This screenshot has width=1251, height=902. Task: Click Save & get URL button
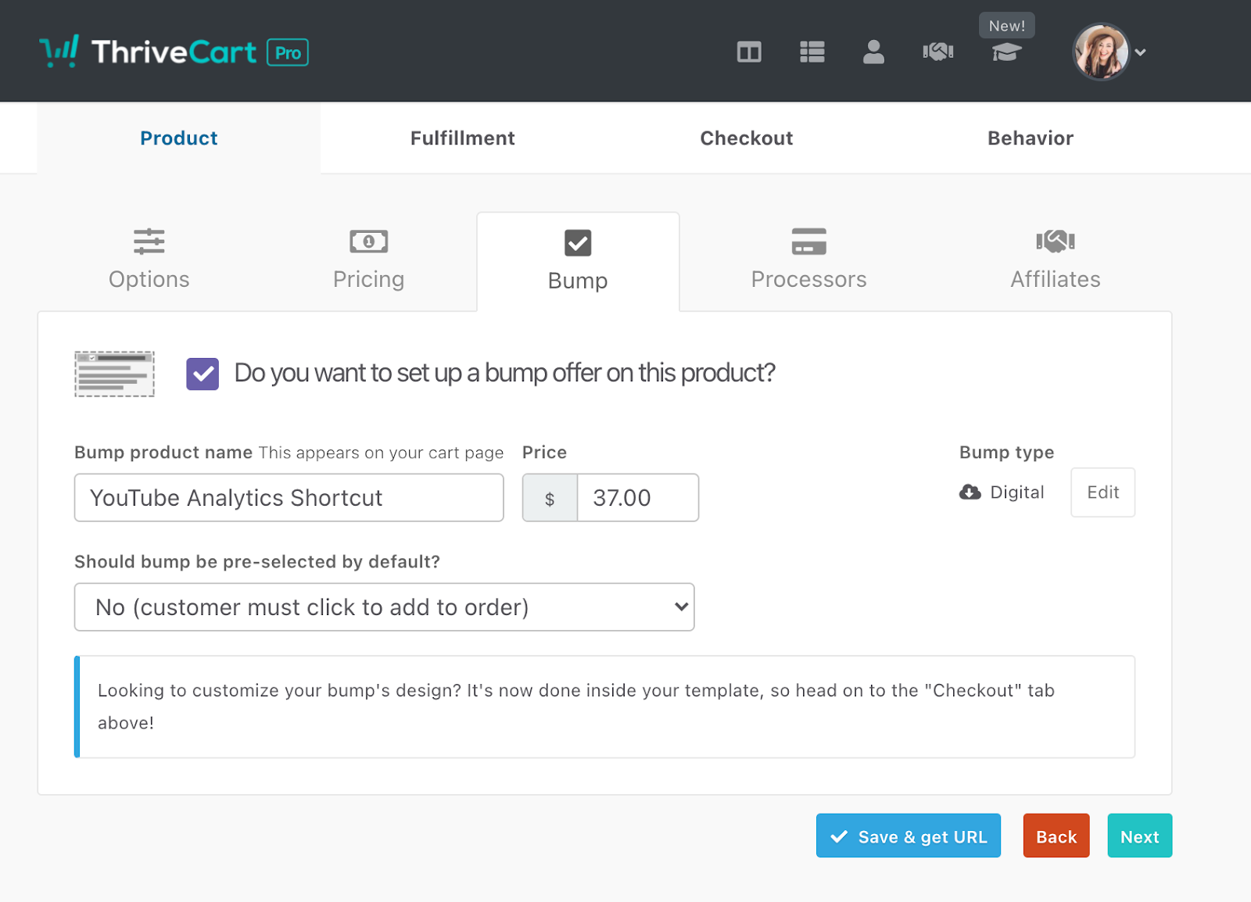point(909,836)
